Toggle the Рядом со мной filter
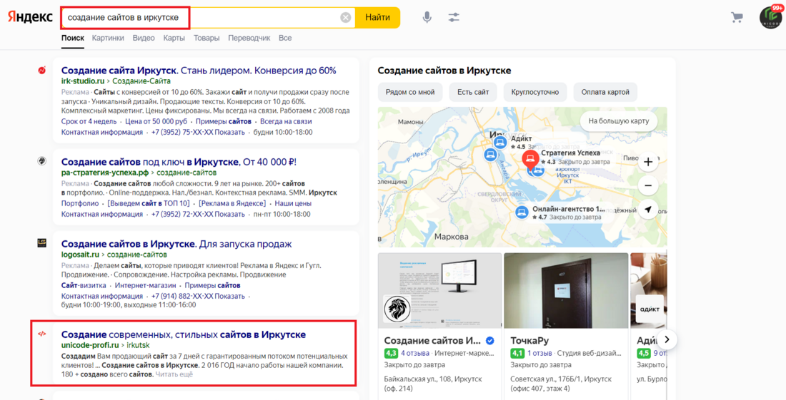The width and height of the screenshot is (786, 400). [x=410, y=92]
